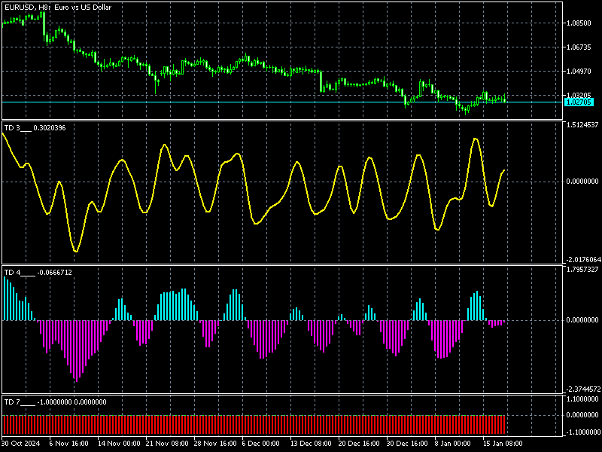Click the 6 Dec 00:00 time label
Image resolution: width=602 pixels, height=452 pixels.
tap(261, 444)
